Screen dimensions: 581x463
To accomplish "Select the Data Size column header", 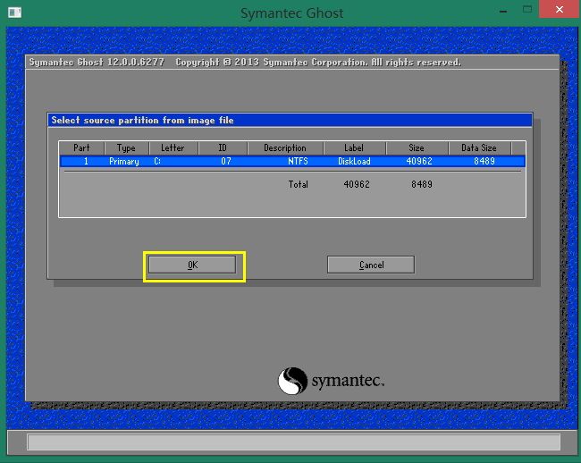I will coord(479,147).
